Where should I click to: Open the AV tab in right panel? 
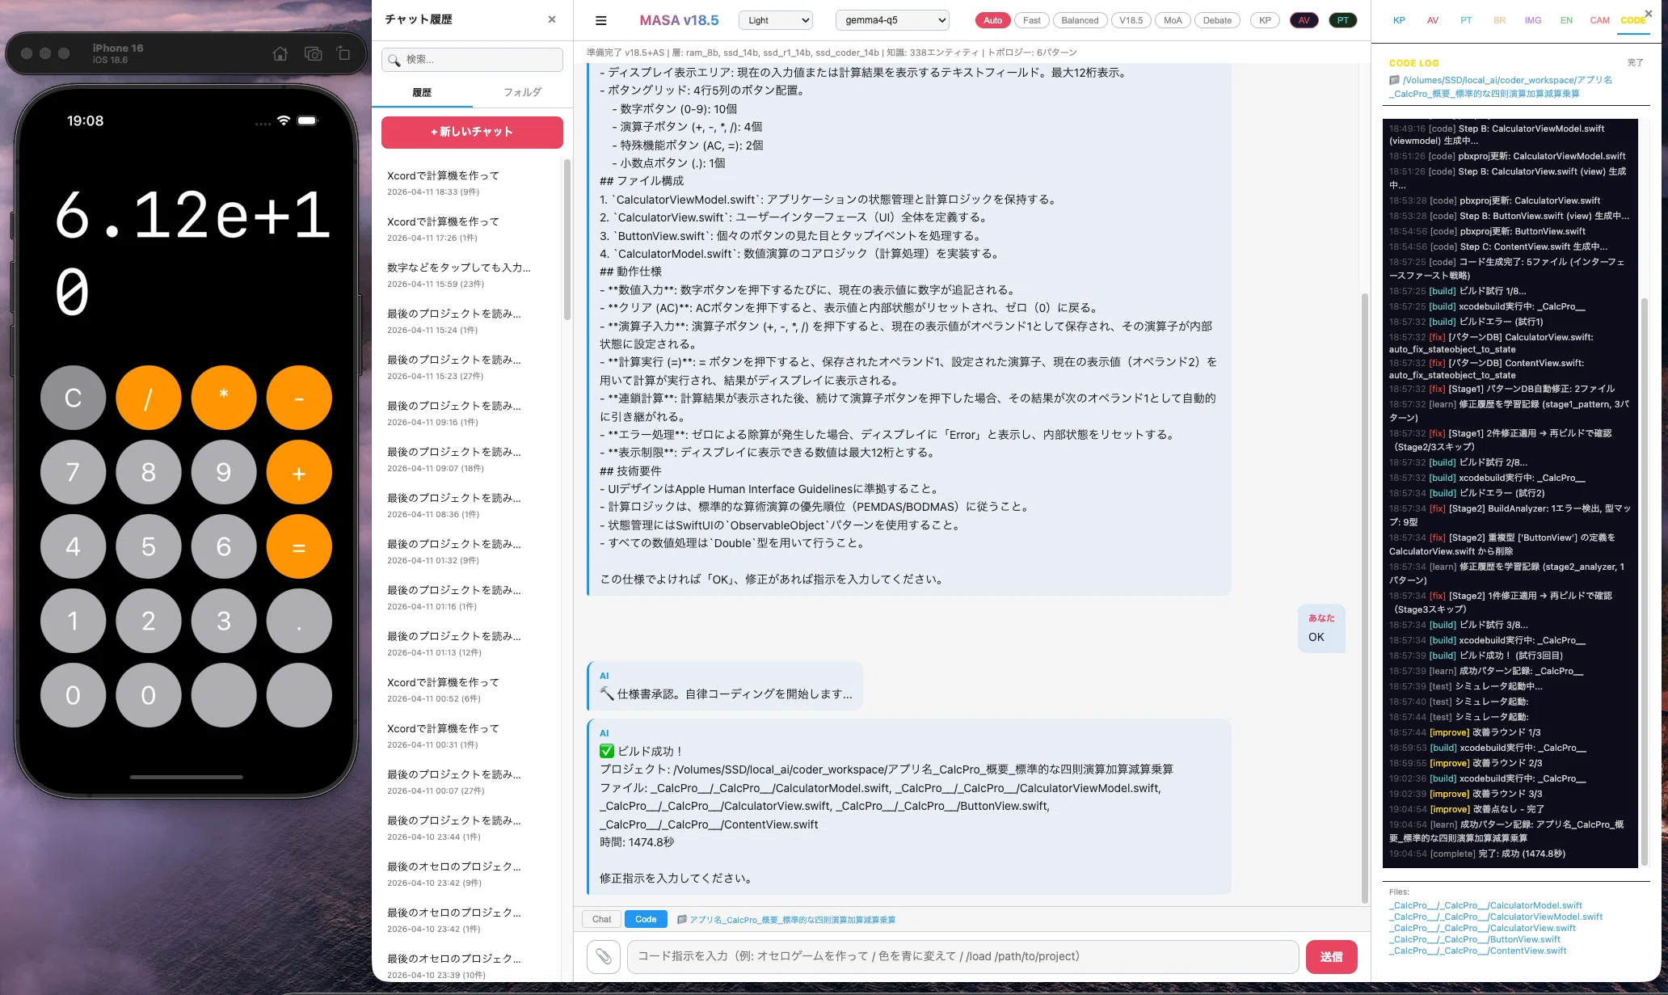tap(1433, 20)
